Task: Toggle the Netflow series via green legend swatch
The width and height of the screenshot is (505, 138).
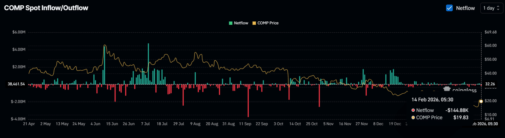Action: [x=231, y=23]
